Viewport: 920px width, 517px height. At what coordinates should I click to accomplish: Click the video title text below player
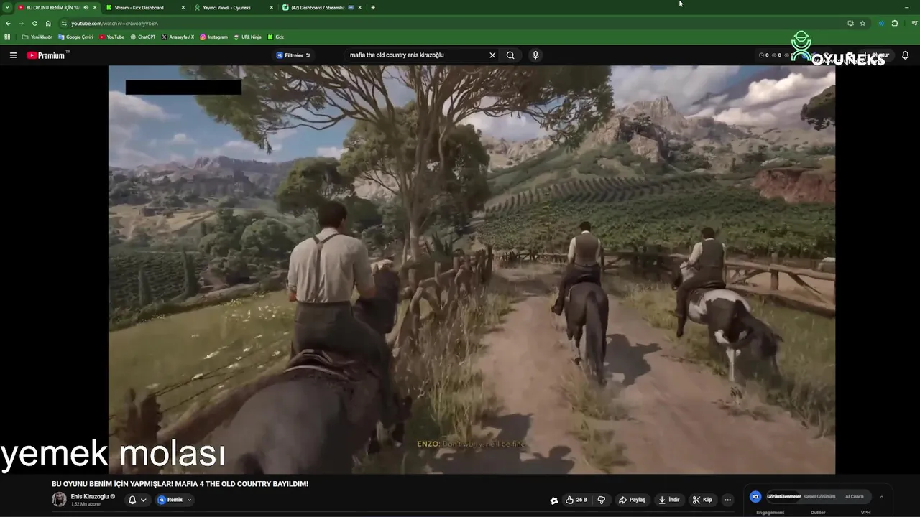180,484
